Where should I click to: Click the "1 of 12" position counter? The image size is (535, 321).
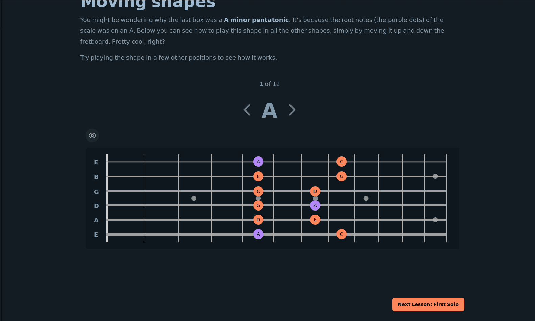coord(270,84)
